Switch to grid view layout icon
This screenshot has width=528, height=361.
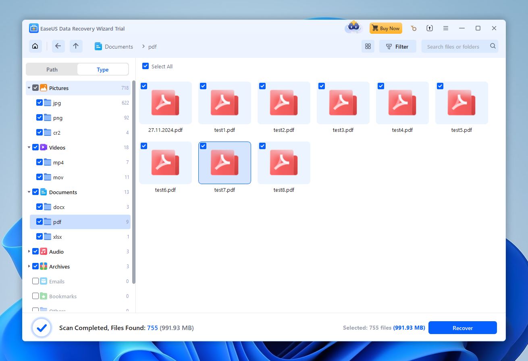[x=368, y=47]
